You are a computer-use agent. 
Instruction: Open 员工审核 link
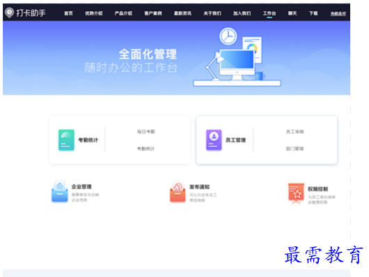click(x=295, y=132)
